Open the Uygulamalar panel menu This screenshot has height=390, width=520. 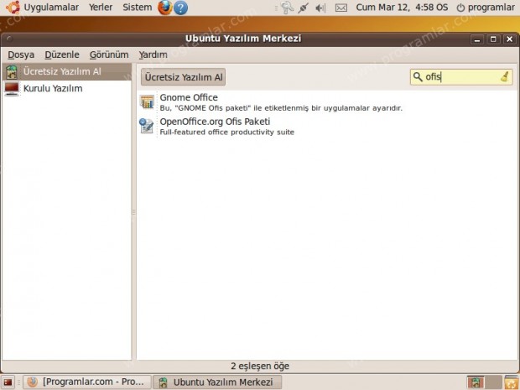coord(51,8)
